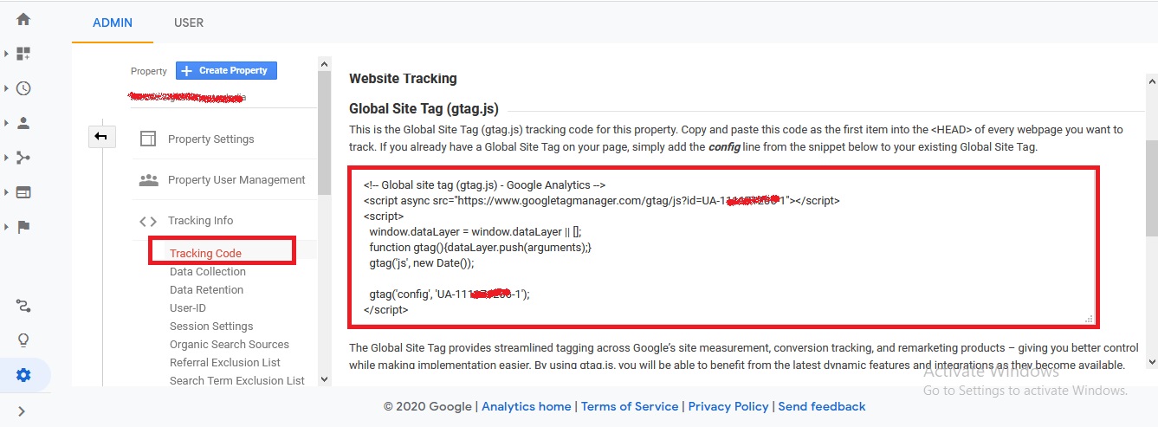
Task: Expand Customization menu arrow
Action: 7,54
